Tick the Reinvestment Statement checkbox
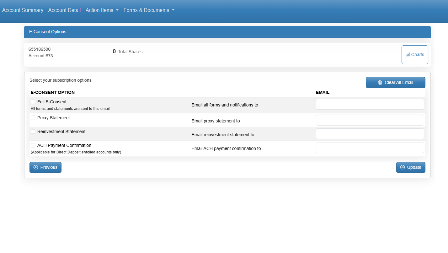This screenshot has width=448, height=253. (33, 132)
